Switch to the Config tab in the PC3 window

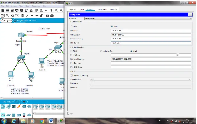pos(81,9)
